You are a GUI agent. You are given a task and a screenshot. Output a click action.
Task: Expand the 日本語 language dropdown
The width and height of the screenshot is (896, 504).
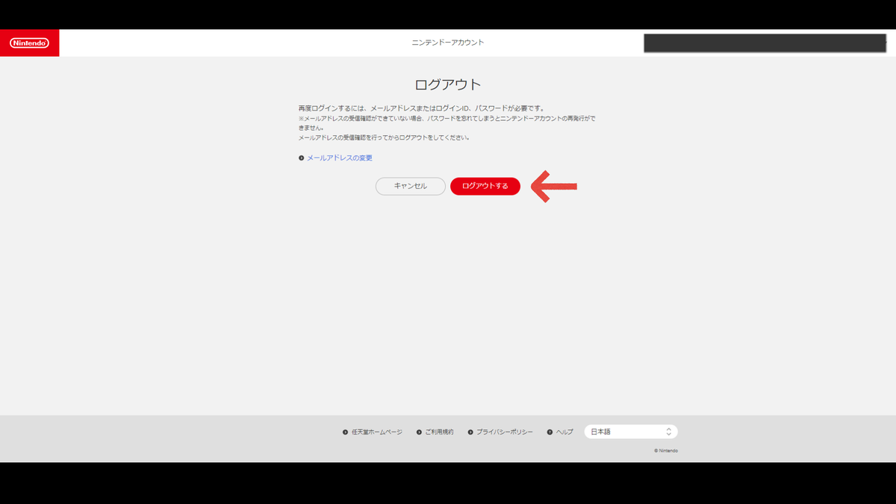[631, 432]
